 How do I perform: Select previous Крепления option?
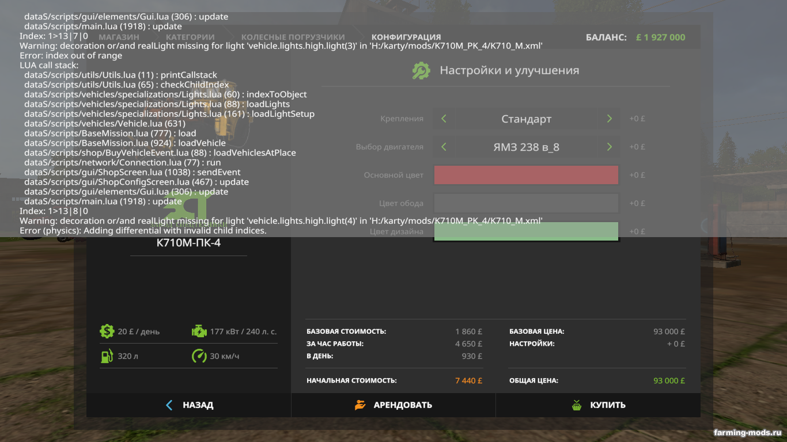[x=444, y=119]
